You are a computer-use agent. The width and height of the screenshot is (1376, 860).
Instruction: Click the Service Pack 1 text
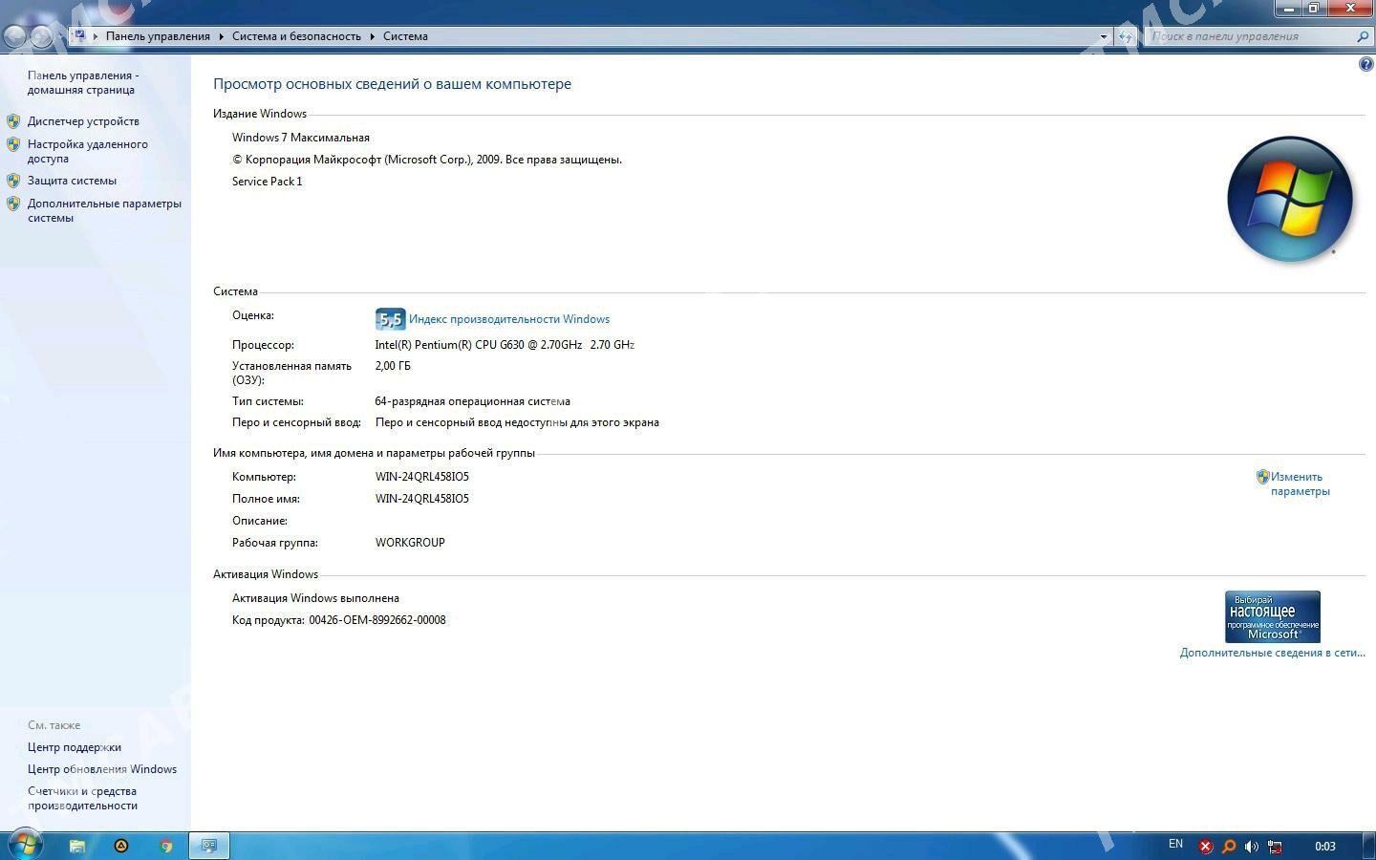268,182
